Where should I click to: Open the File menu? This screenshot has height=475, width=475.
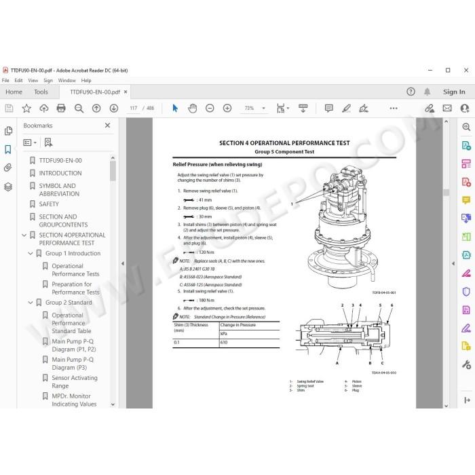point(5,80)
